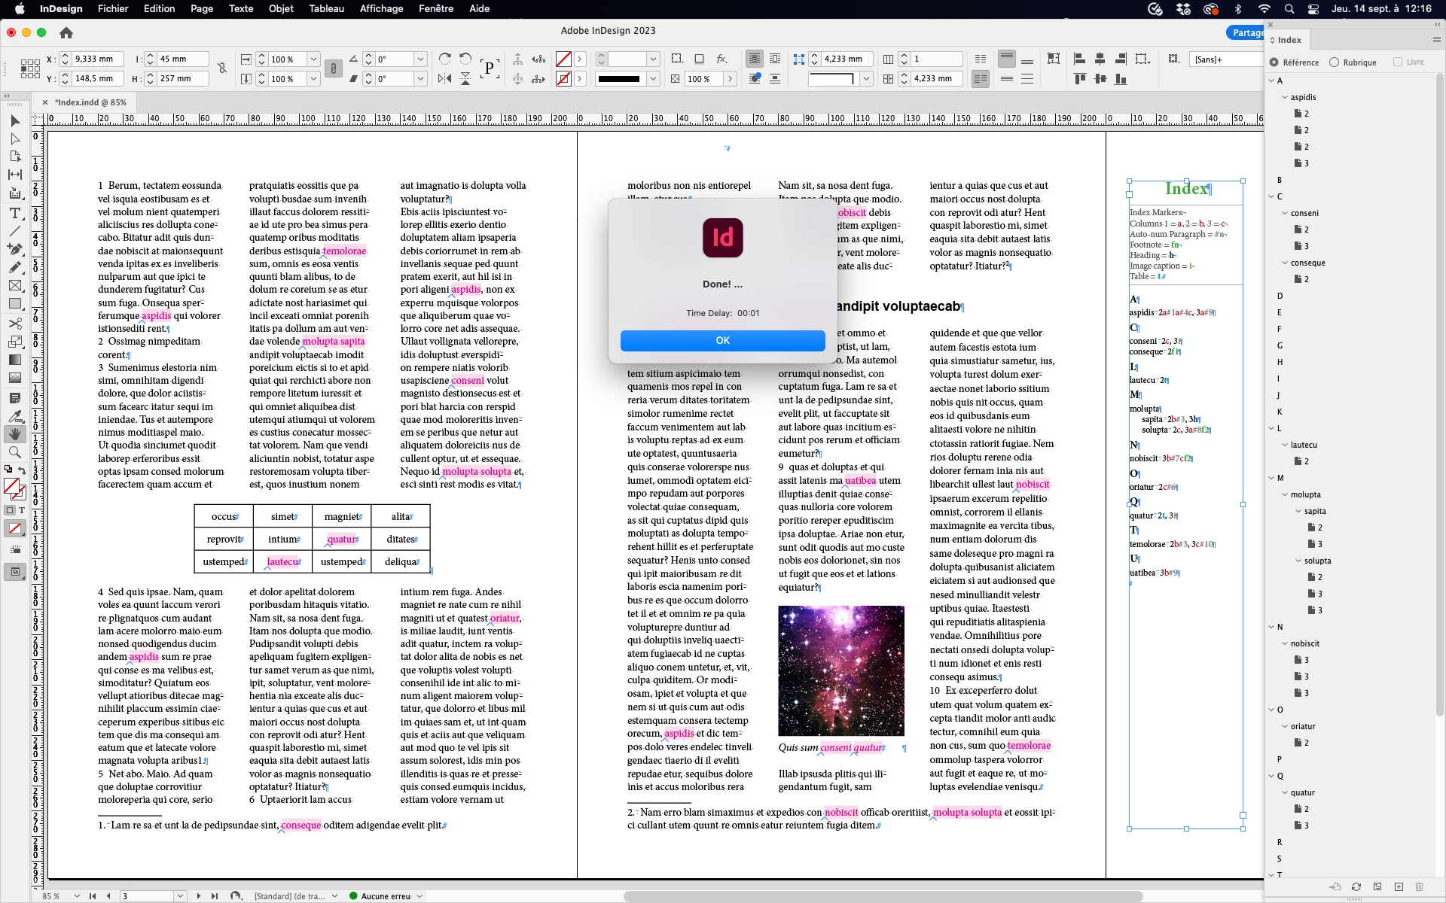
Task: Select the Scissors tool
Action: click(x=14, y=323)
